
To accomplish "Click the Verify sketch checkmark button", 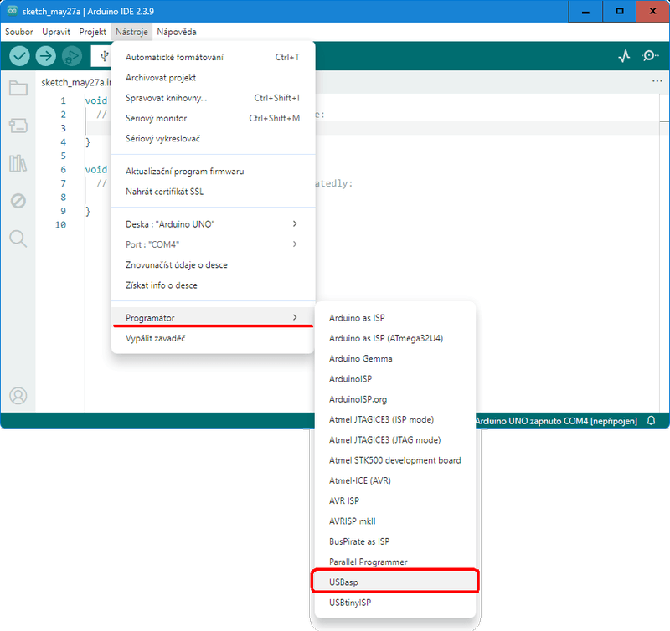I will (19, 56).
